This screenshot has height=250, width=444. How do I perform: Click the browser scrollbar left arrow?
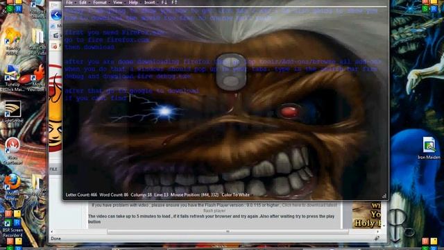[x=52, y=231]
